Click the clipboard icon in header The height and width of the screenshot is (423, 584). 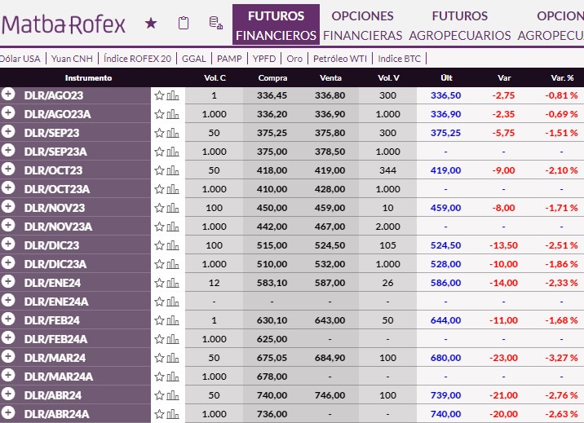tap(184, 23)
